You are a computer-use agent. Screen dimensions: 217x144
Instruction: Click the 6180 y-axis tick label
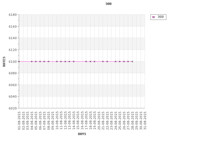pos(13,15)
